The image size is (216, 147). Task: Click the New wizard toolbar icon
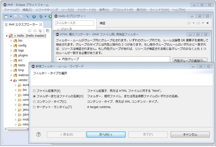[x=6, y=17]
